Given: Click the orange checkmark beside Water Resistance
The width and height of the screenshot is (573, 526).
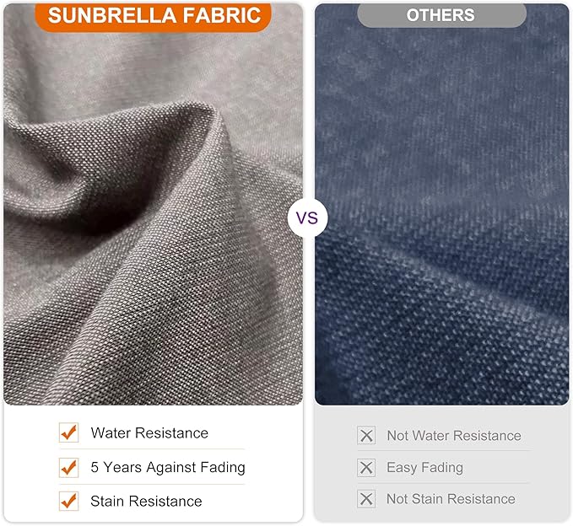Looking at the screenshot, I should click(x=68, y=433).
